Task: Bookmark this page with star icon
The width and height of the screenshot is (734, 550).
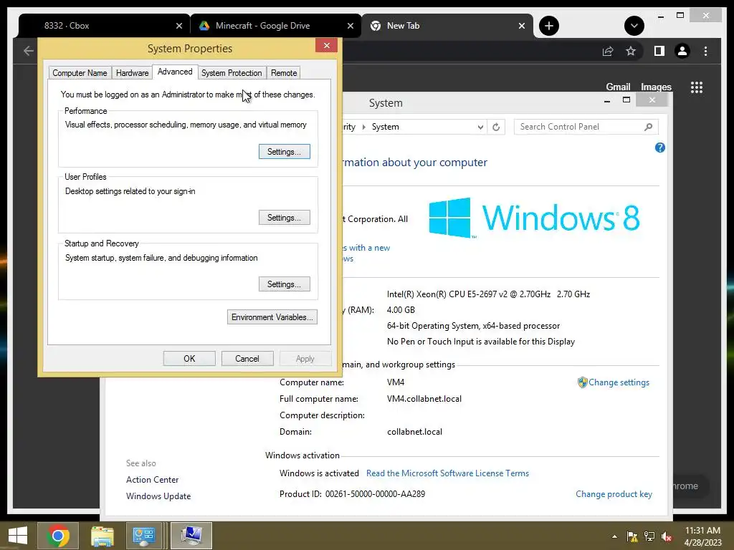Action: [x=631, y=51]
